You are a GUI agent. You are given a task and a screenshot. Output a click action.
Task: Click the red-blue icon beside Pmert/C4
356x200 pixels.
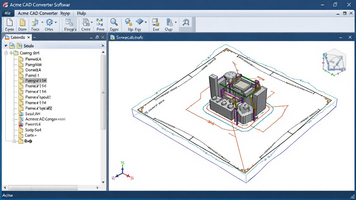point(21,124)
